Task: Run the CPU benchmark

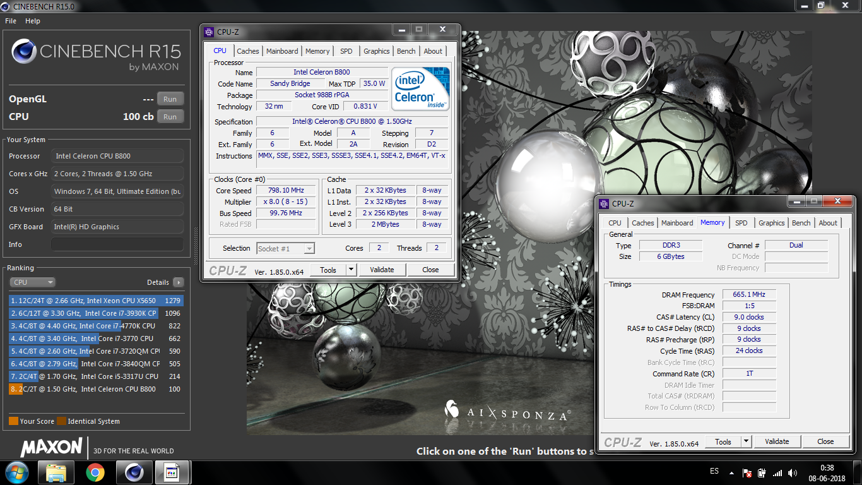Action: [170, 117]
